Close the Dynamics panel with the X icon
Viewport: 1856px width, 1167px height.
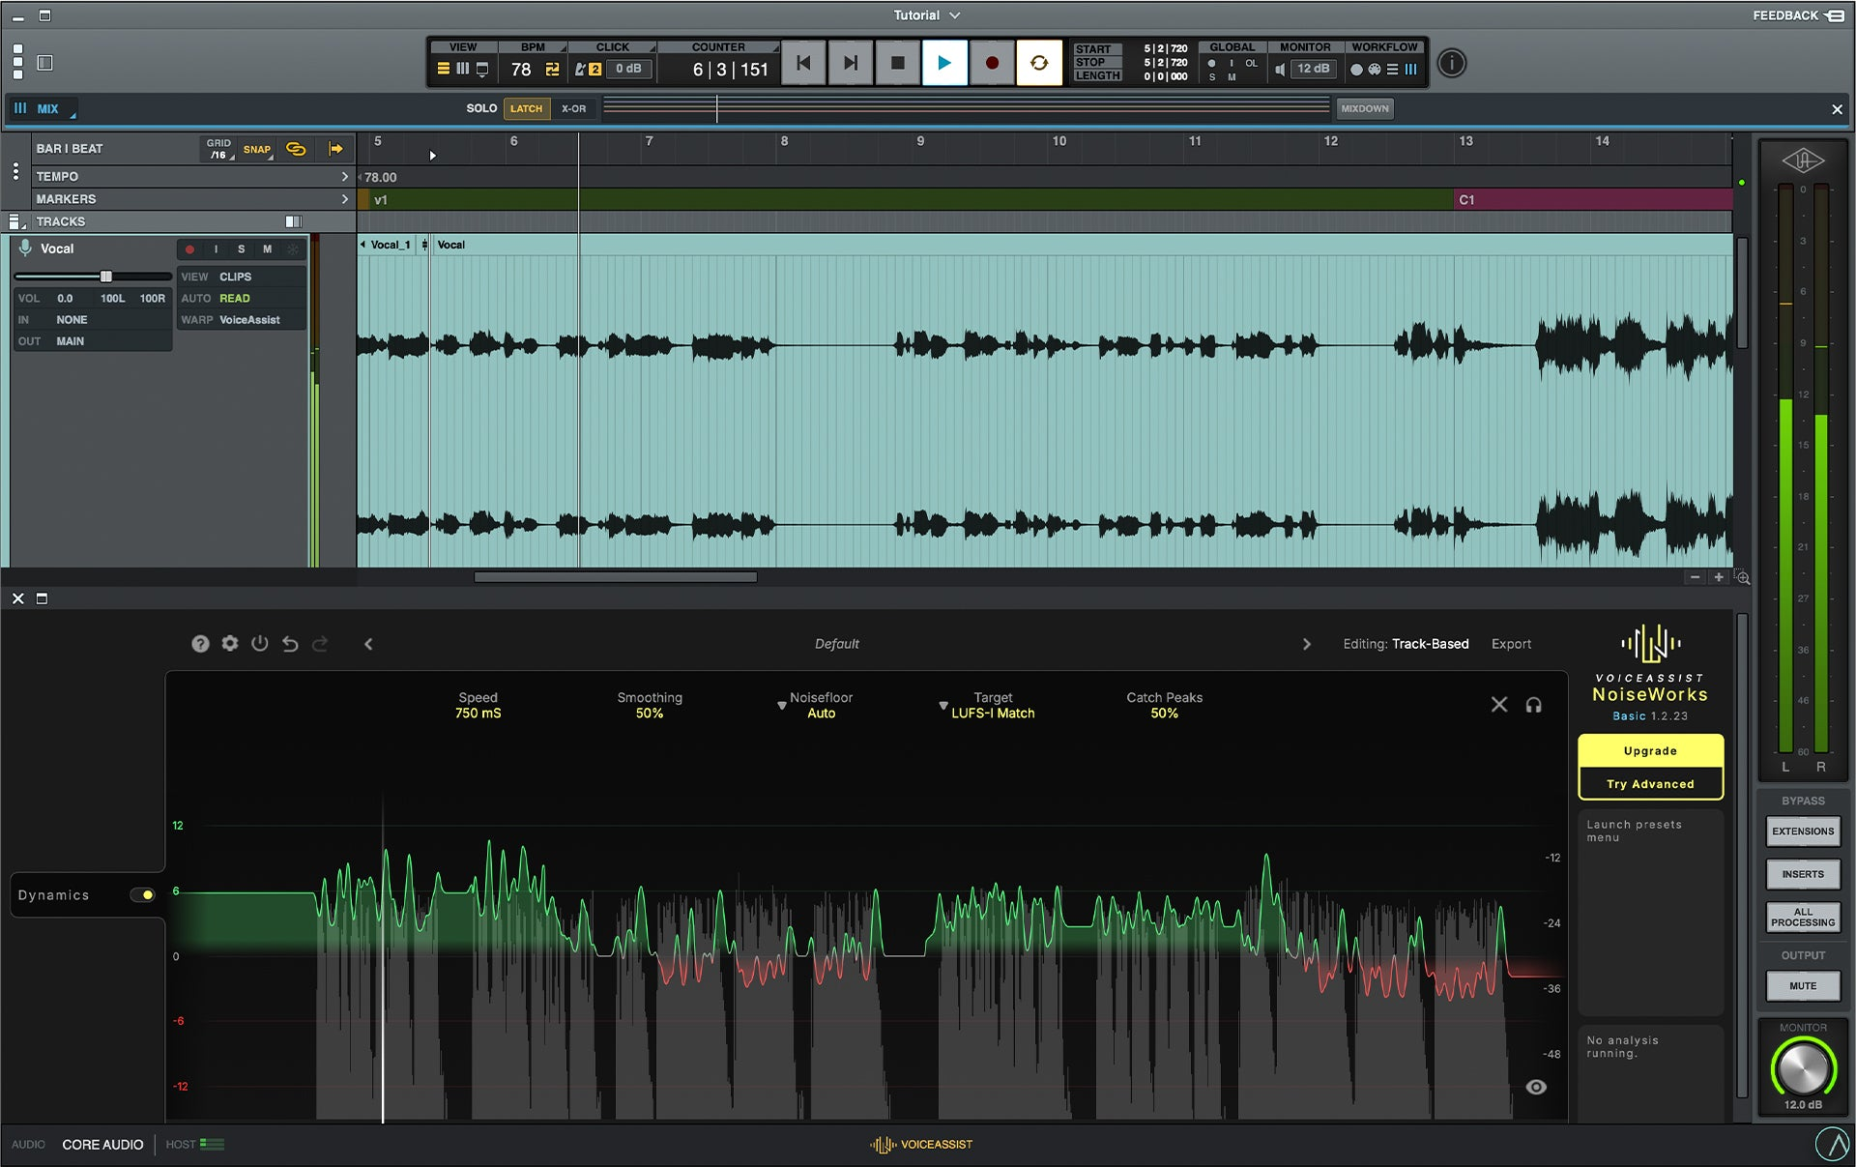click(x=1499, y=705)
